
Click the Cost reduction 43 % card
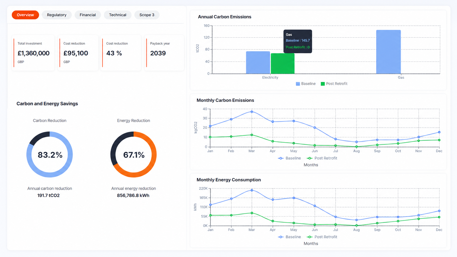pyautogui.click(x=121, y=53)
